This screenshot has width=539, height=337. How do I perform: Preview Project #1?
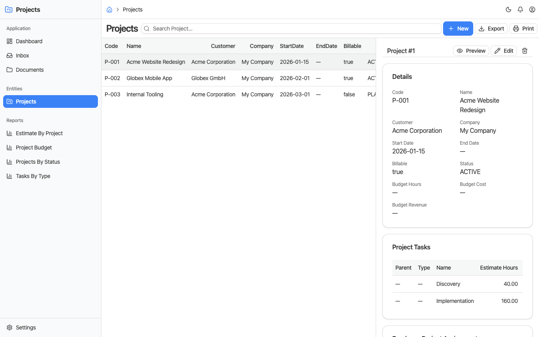471,51
